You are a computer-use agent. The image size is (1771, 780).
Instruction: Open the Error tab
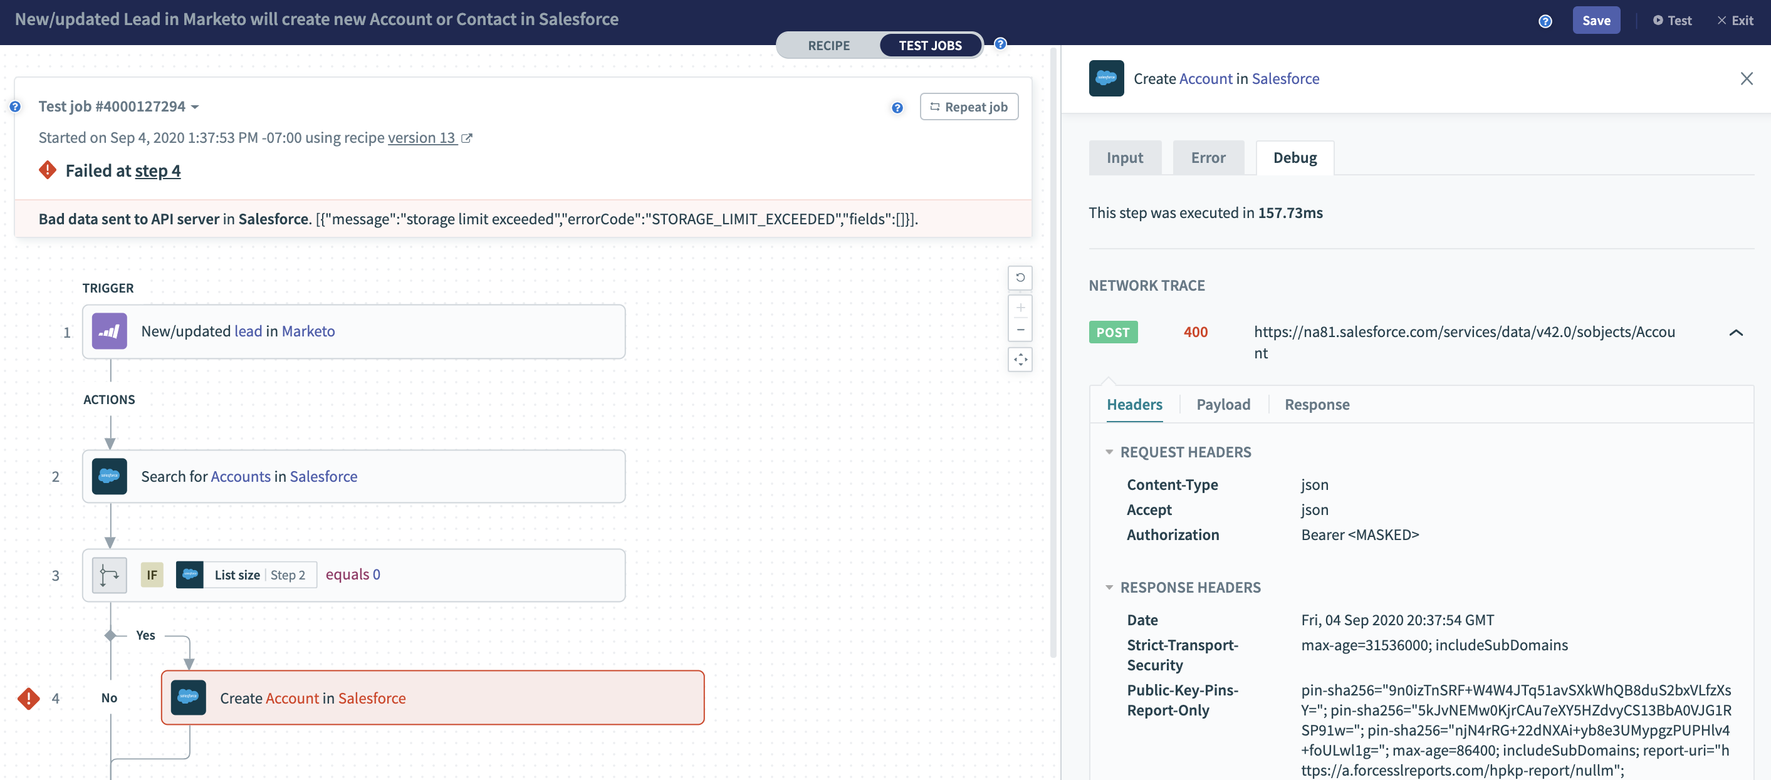(1208, 157)
